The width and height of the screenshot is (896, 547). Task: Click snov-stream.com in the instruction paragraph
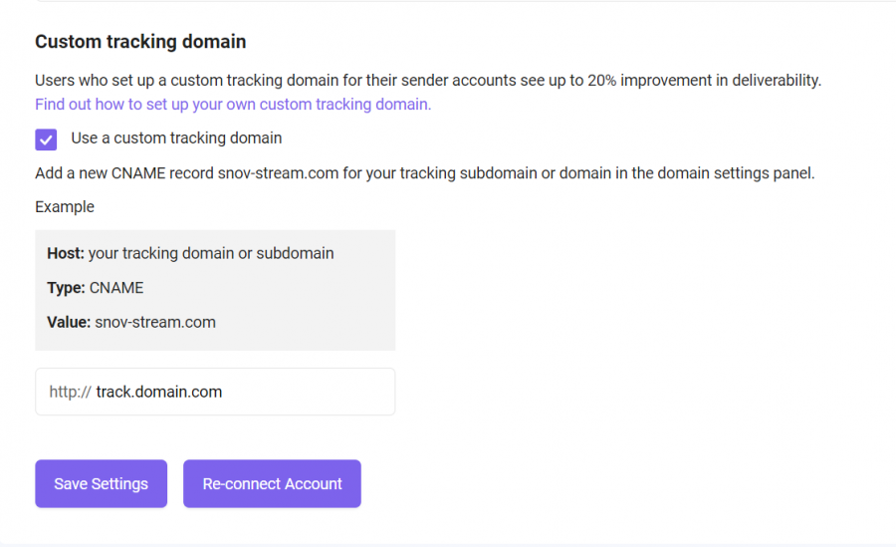click(x=279, y=173)
